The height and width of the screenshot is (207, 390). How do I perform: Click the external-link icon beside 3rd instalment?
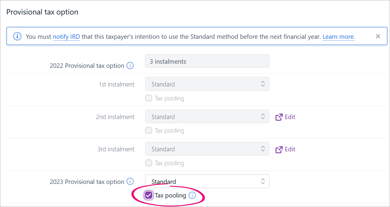click(x=279, y=149)
